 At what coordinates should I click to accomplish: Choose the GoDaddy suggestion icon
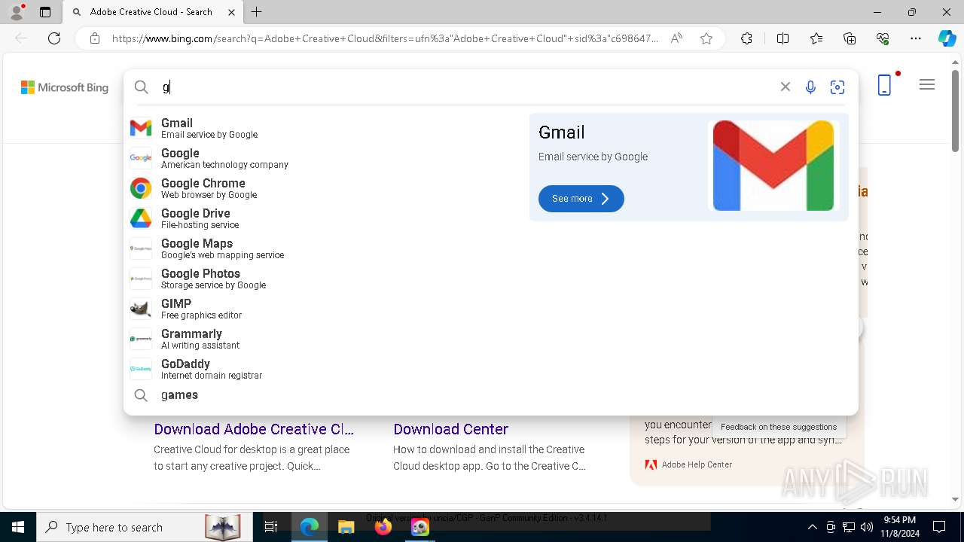[x=141, y=369]
